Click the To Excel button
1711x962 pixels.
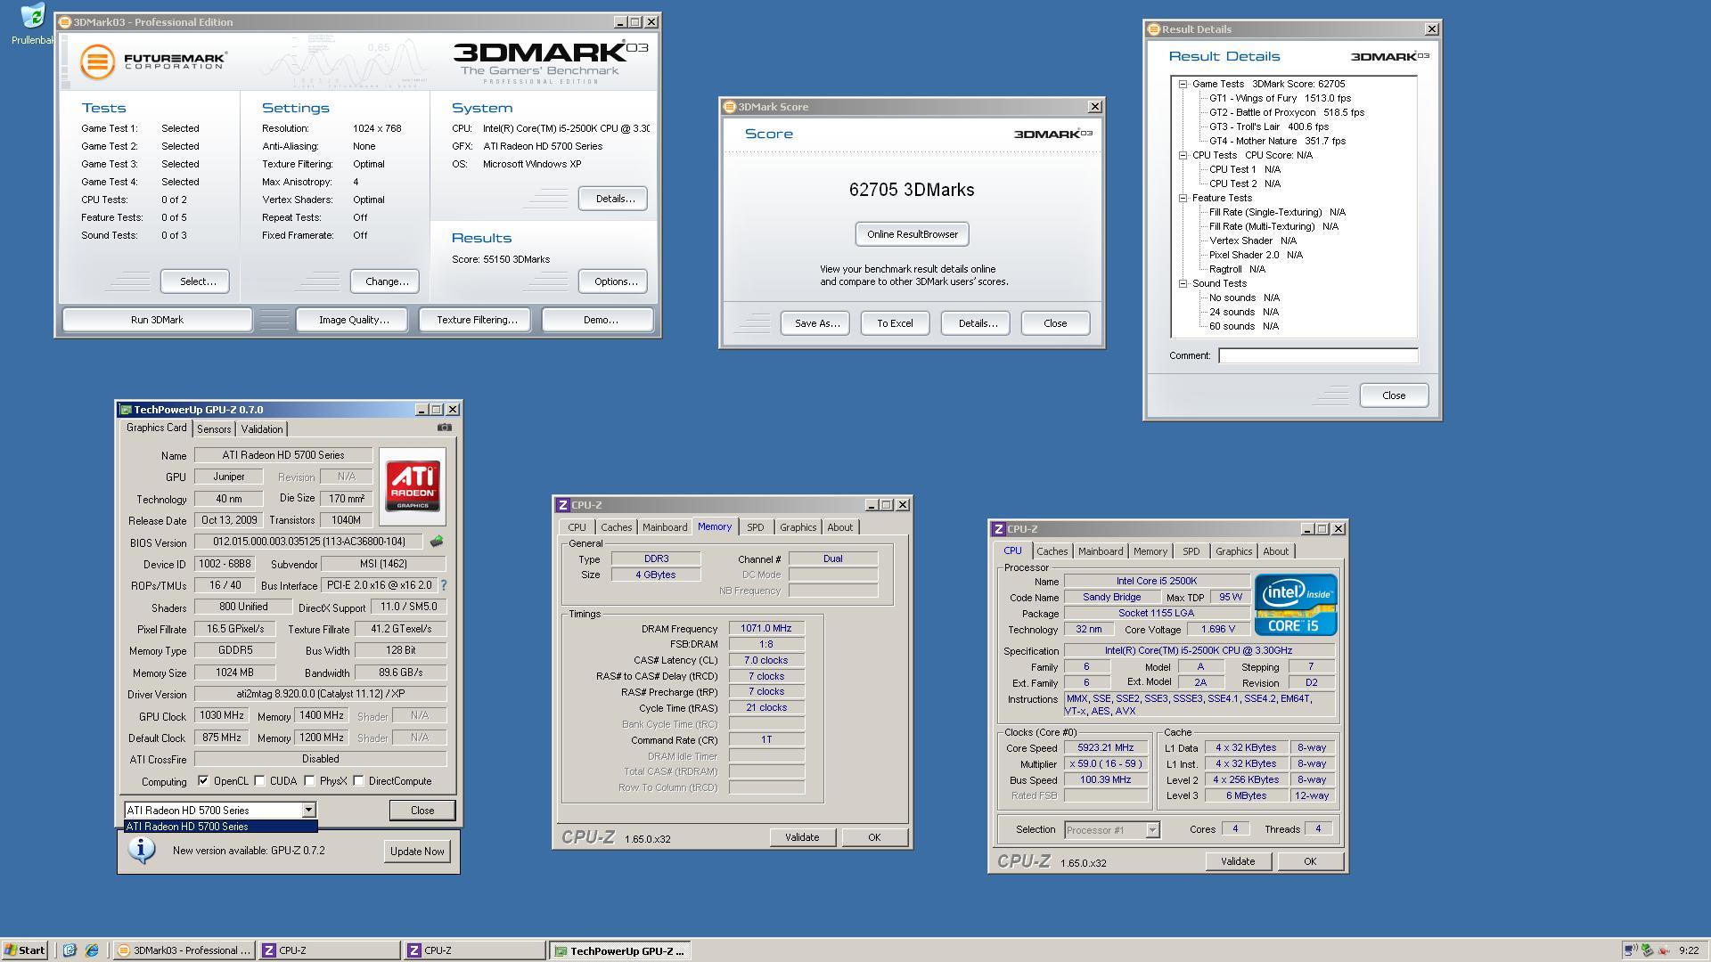(895, 323)
